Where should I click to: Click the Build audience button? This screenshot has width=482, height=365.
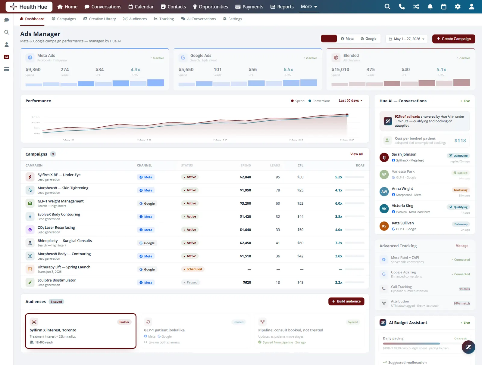click(x=346, y=301)
